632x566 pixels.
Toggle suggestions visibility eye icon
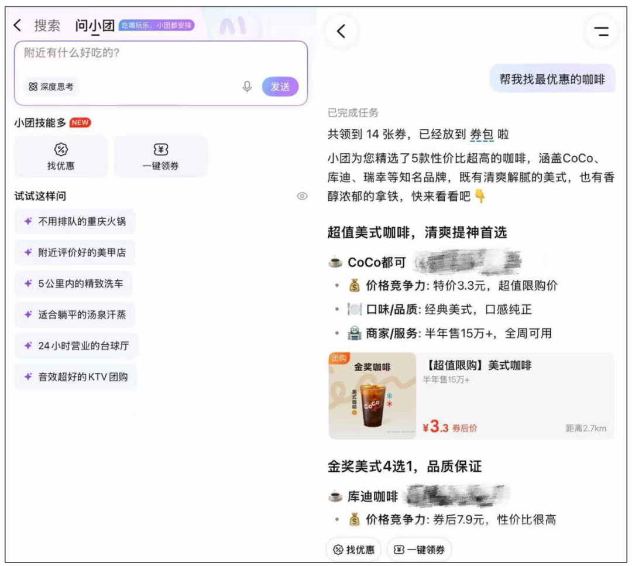(x=302, y=196)
